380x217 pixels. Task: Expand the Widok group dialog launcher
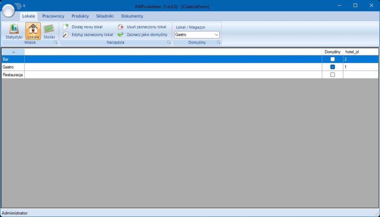pyautogui.click(x=56, y=43)
